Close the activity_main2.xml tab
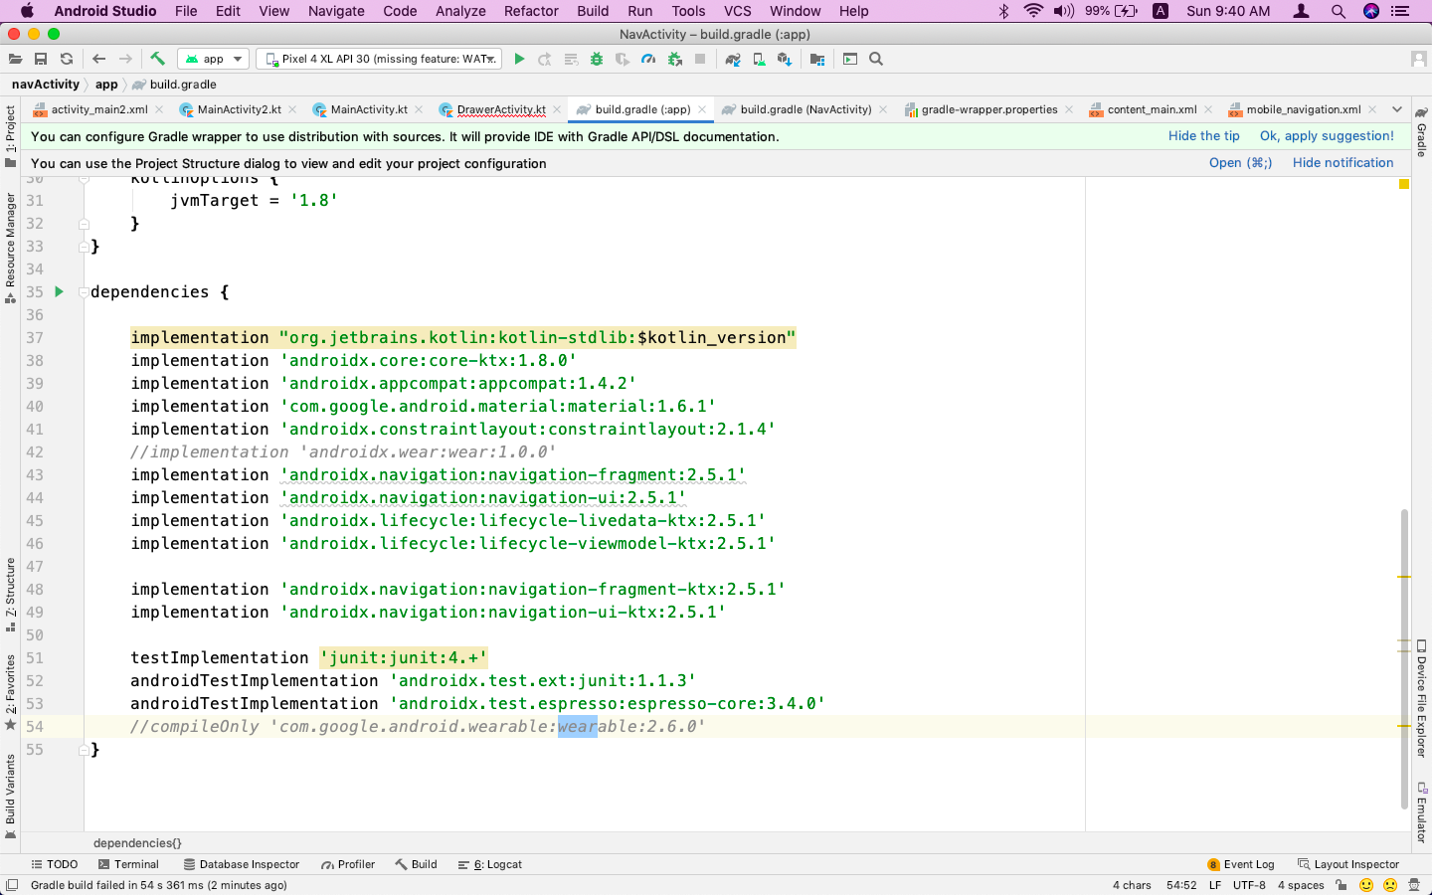The image size is (1432, 895). tap(159, 109)
